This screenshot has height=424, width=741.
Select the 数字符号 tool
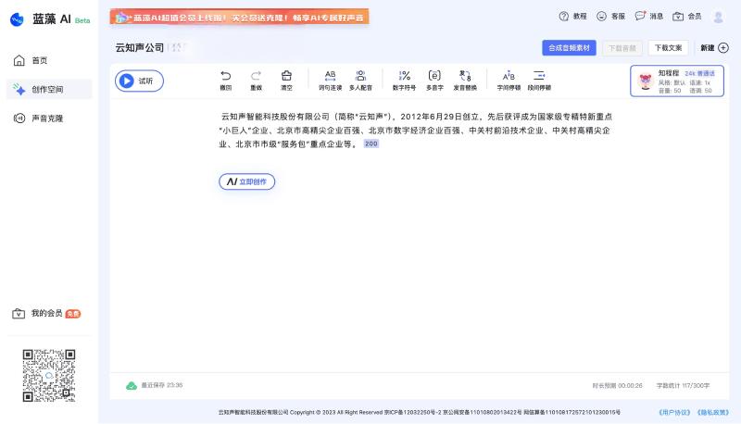[x=404, y=76]
